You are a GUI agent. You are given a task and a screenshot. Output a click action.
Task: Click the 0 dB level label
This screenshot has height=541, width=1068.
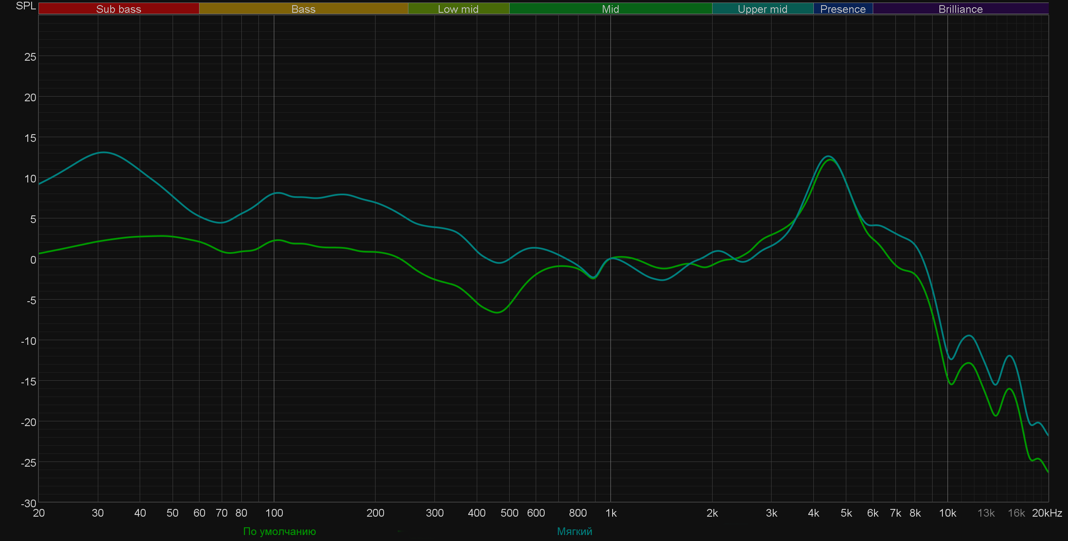pyautogui.click(x=33, y=260)
